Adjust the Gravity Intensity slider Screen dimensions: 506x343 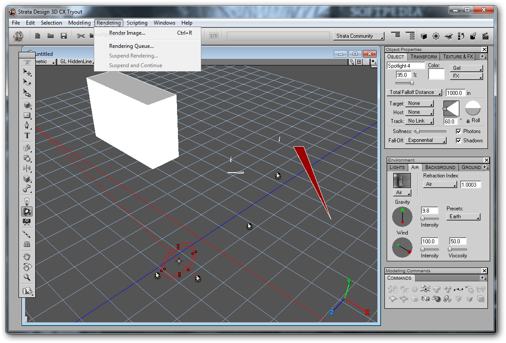(x=429, y=218)
